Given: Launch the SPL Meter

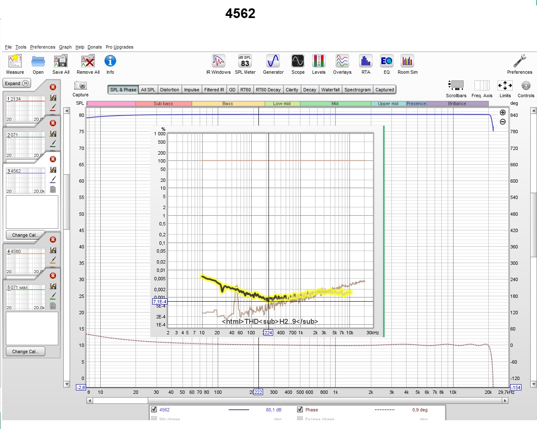Looking at the screenshot, I should pyautogui.click(x=245, y=61).
